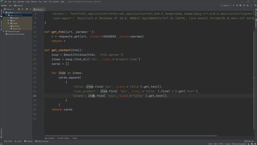Screen dimensions: 257x145
Task: Toggle the Project tool window stripe button
Action: click(1, 13)
